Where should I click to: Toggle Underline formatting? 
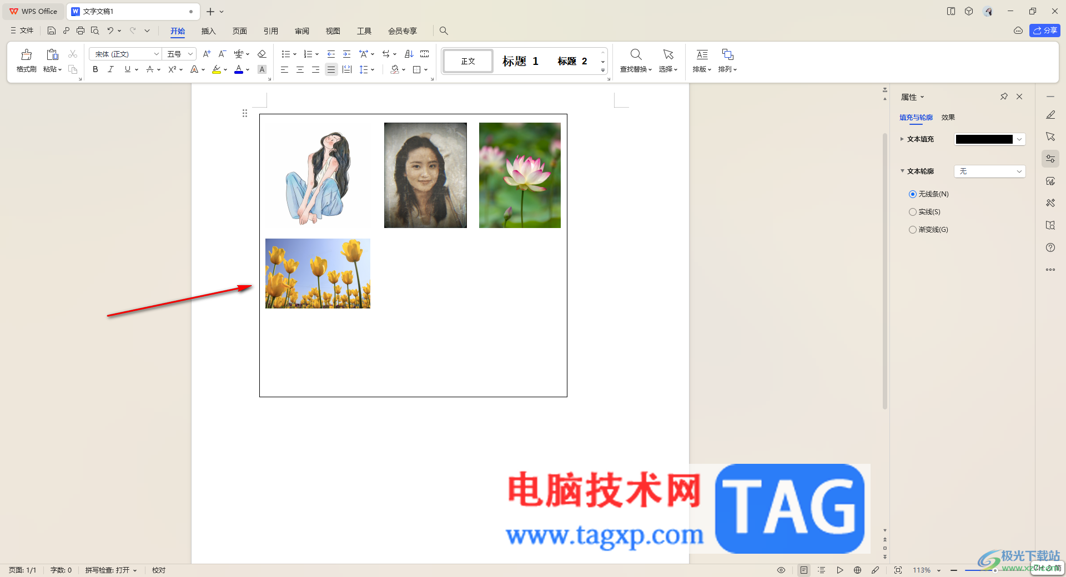coord(128,69)
